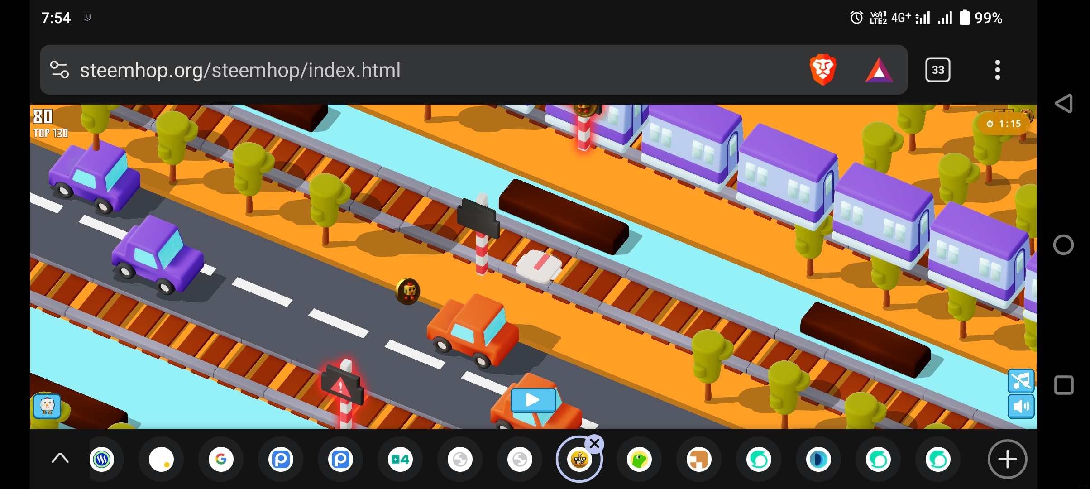
Task: Tap the Android home circle button
Action: point(1063,245)
